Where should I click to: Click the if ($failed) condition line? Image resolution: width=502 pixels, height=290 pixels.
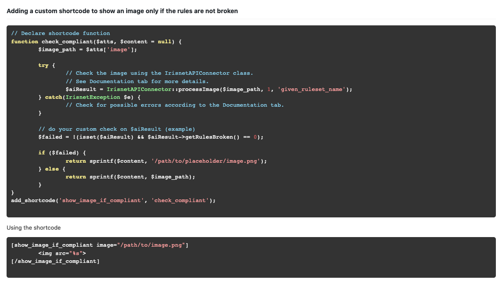[62, 153]
